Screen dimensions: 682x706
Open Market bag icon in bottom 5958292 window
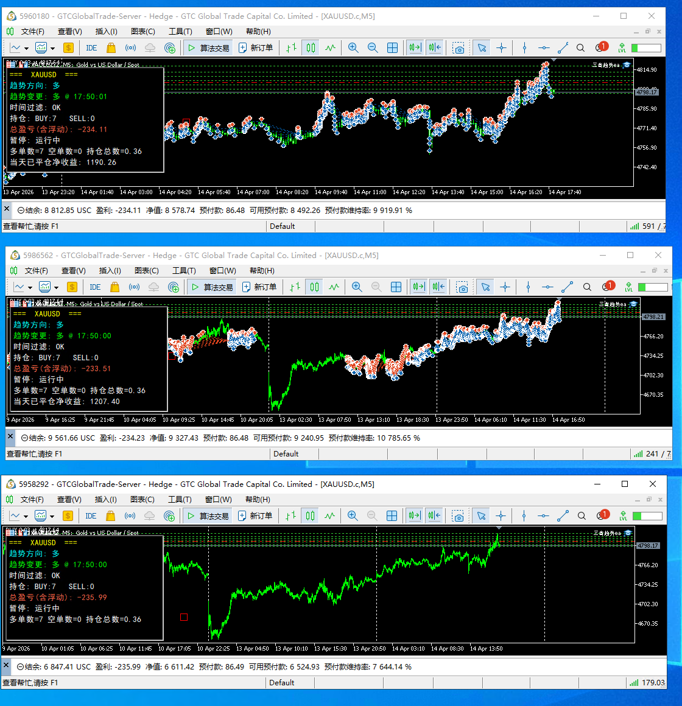pyautogui.click(x=110, y=516)
